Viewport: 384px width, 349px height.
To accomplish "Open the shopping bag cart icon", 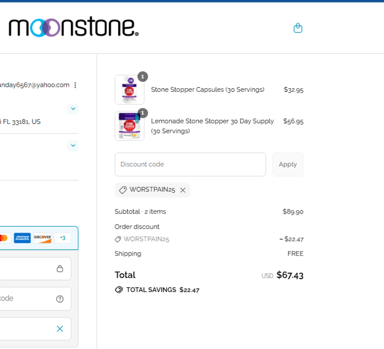I will click(x=298, y=28).
